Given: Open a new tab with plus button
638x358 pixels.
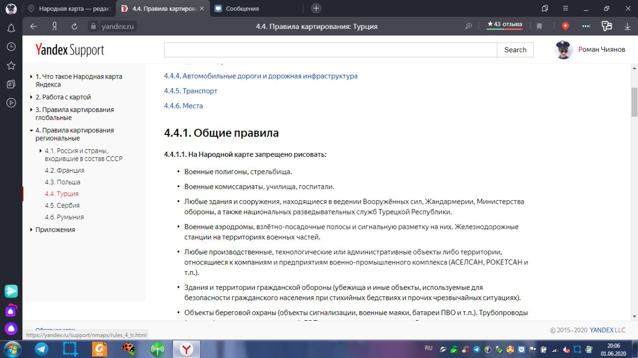Looking at the screenshot, I should point(316,8).
